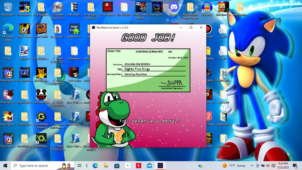Select the MM Maniac Mania five-nights icon
Viewport: 302px width, 170px height.
tap(8, 119)
